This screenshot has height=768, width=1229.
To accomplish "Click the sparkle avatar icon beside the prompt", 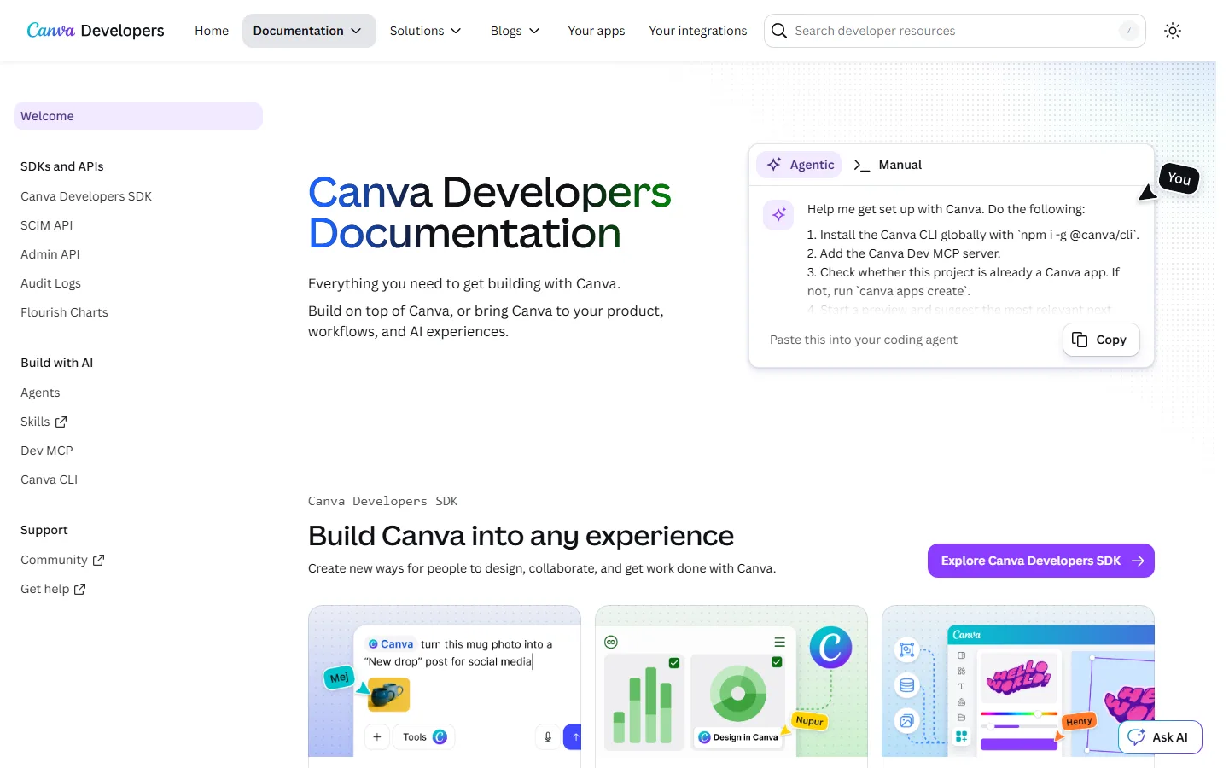I will [779, 215].
